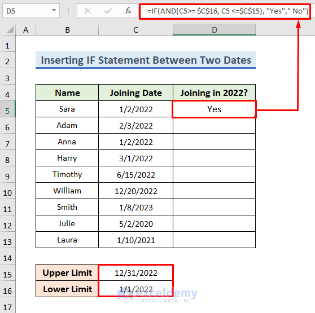Click the Cancel (X) formula bar icon

coord(88,11)
